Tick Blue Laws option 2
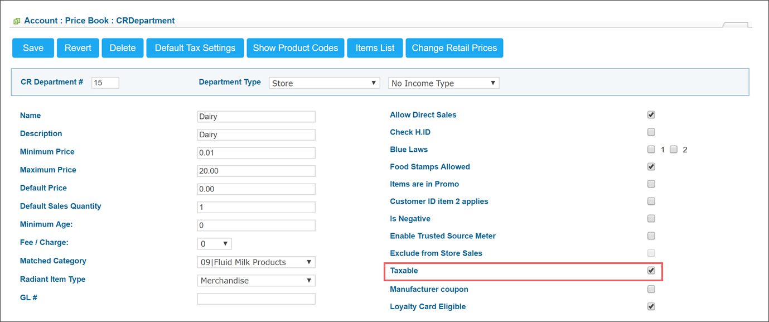Screen dimensions: 769x322 point(674,150)
